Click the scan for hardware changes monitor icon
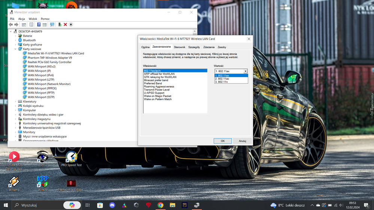This screenshot has width=374, height=210. (x=52, y=25)
